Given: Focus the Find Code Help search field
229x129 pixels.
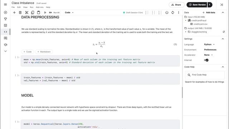Looking at the screenshot, I should [x=205, y=75].
